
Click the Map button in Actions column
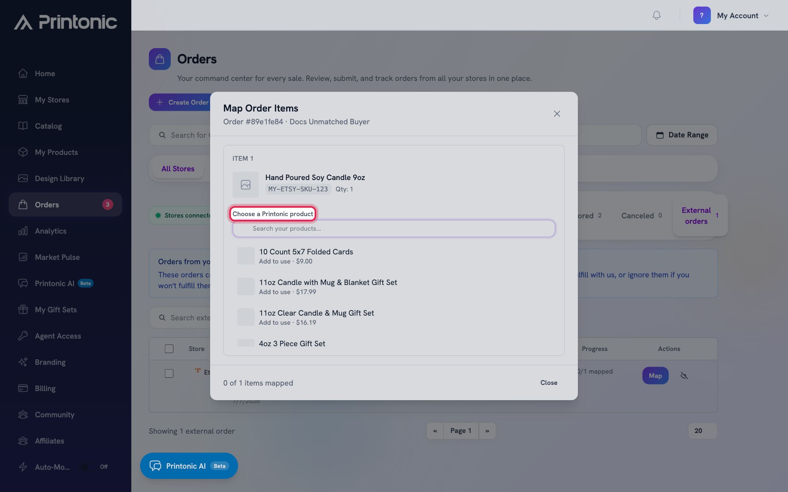655,375
